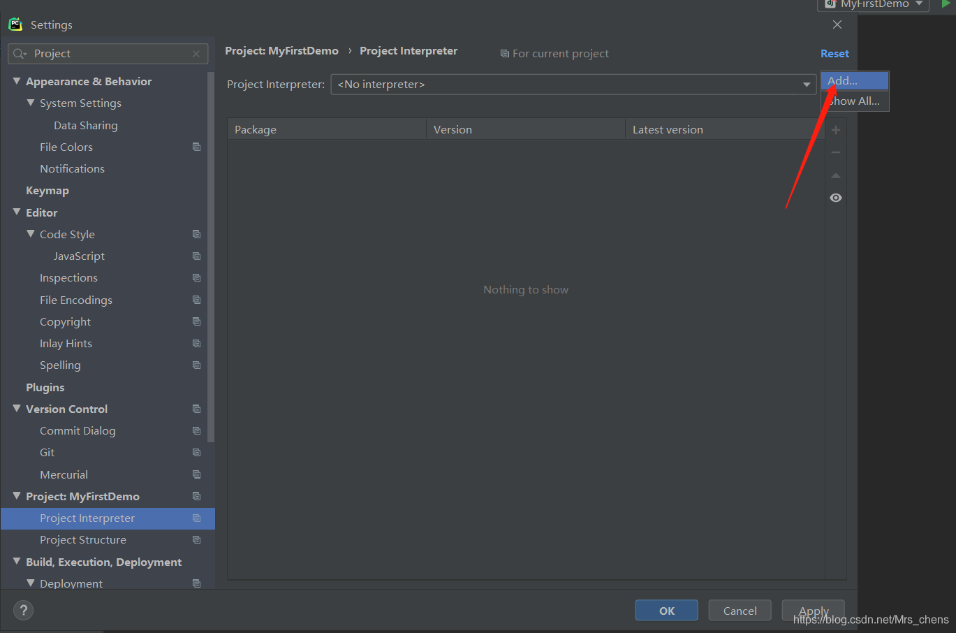
Task: Click project-level icon beside Copyright
Action: coord(196,321)
